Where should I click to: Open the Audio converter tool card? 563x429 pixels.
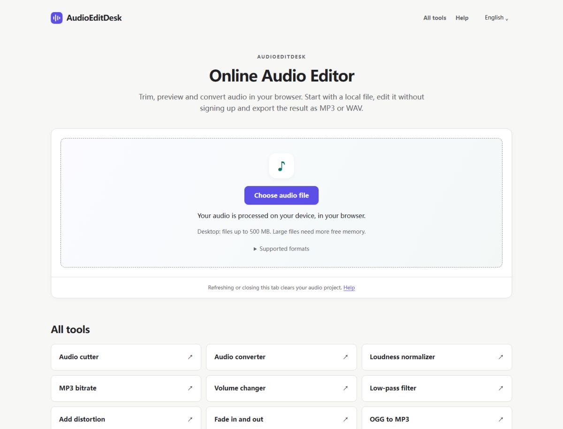pos(281,357)
